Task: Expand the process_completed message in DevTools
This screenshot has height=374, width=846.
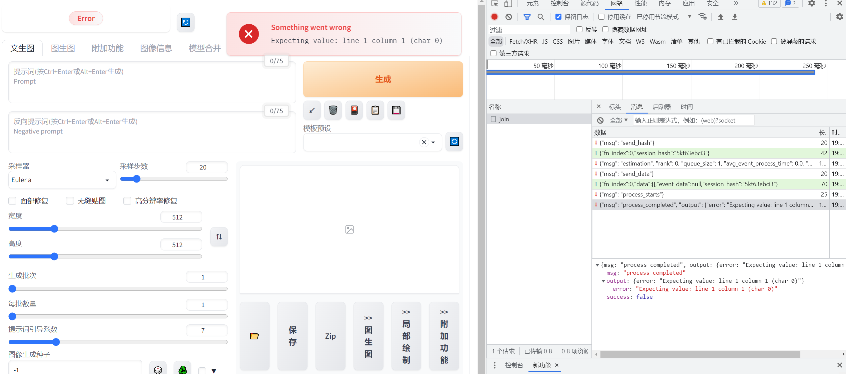Action: pyautogui.click(x=597, y=265)
